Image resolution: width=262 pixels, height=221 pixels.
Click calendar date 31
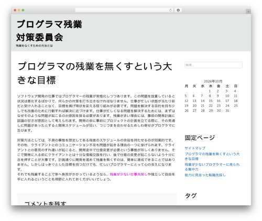(x=227, y=111)
